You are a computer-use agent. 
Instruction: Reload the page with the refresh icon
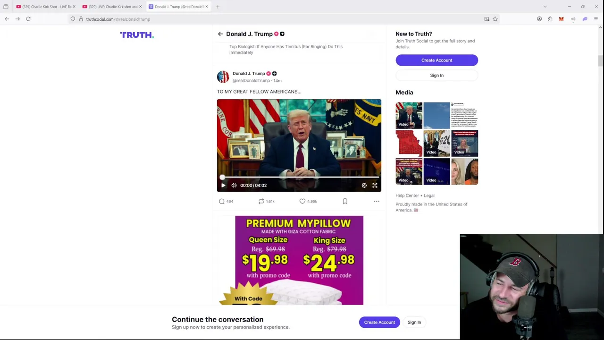tap(28, 19)
